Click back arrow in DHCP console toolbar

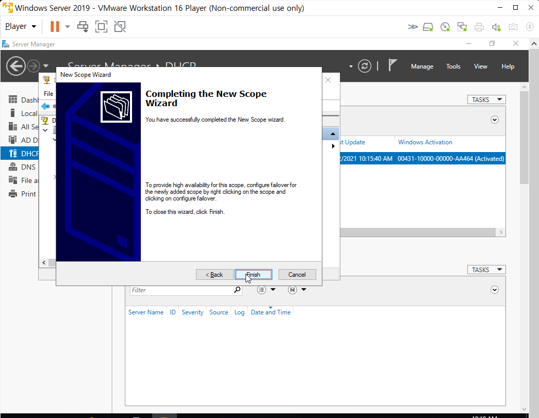[x=45, y=107]
